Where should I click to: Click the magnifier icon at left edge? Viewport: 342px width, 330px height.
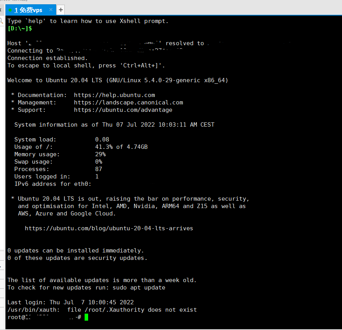point(2,21)
